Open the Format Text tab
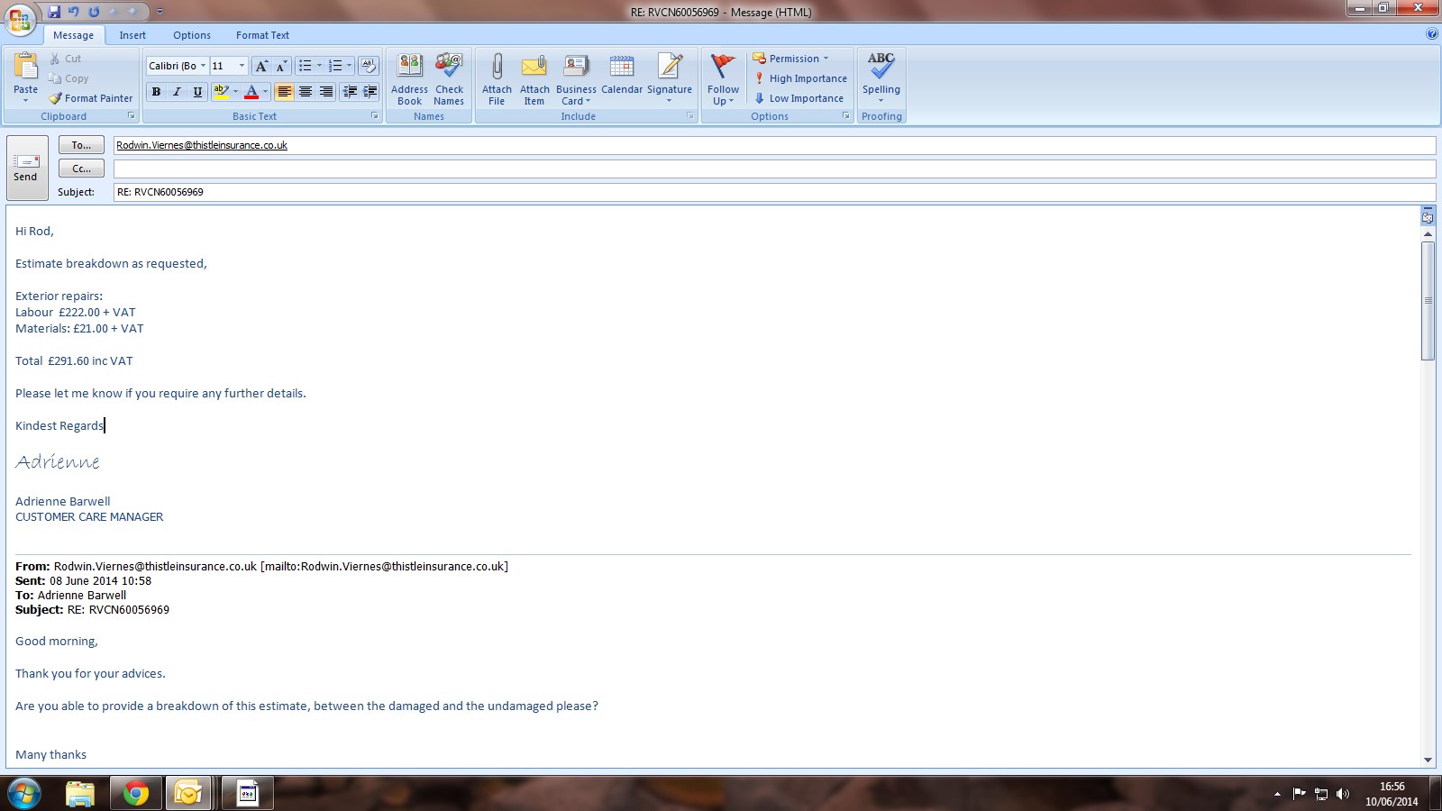This screenshot has height=811, width=1442. pos(262,35)
